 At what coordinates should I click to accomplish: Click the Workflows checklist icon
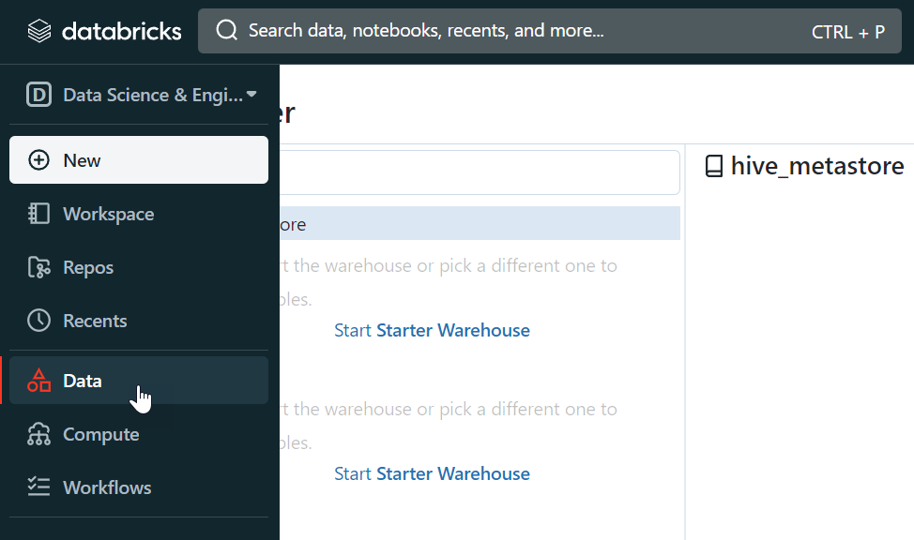38,487
